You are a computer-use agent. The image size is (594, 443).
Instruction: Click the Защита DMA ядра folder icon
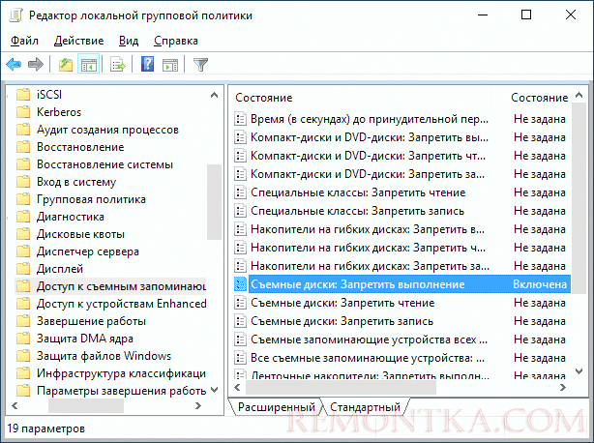point(23,339)
